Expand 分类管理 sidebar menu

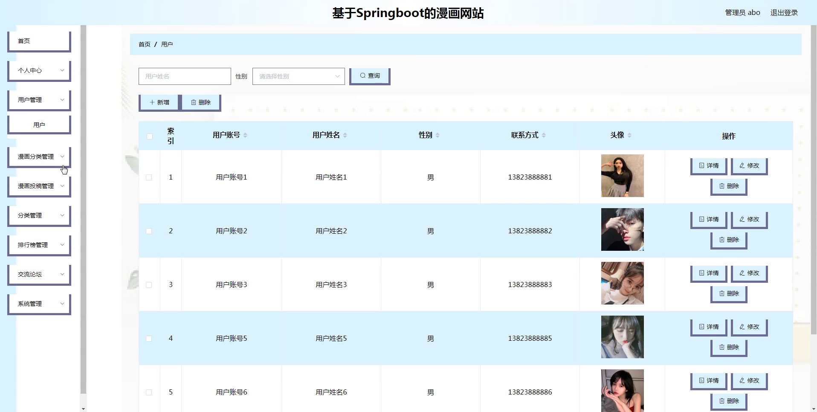[x=39, y=216]
